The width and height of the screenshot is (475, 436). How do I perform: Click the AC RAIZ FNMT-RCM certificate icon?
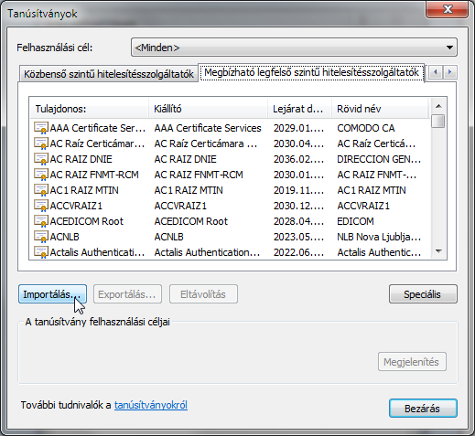[x=41, y=175]
